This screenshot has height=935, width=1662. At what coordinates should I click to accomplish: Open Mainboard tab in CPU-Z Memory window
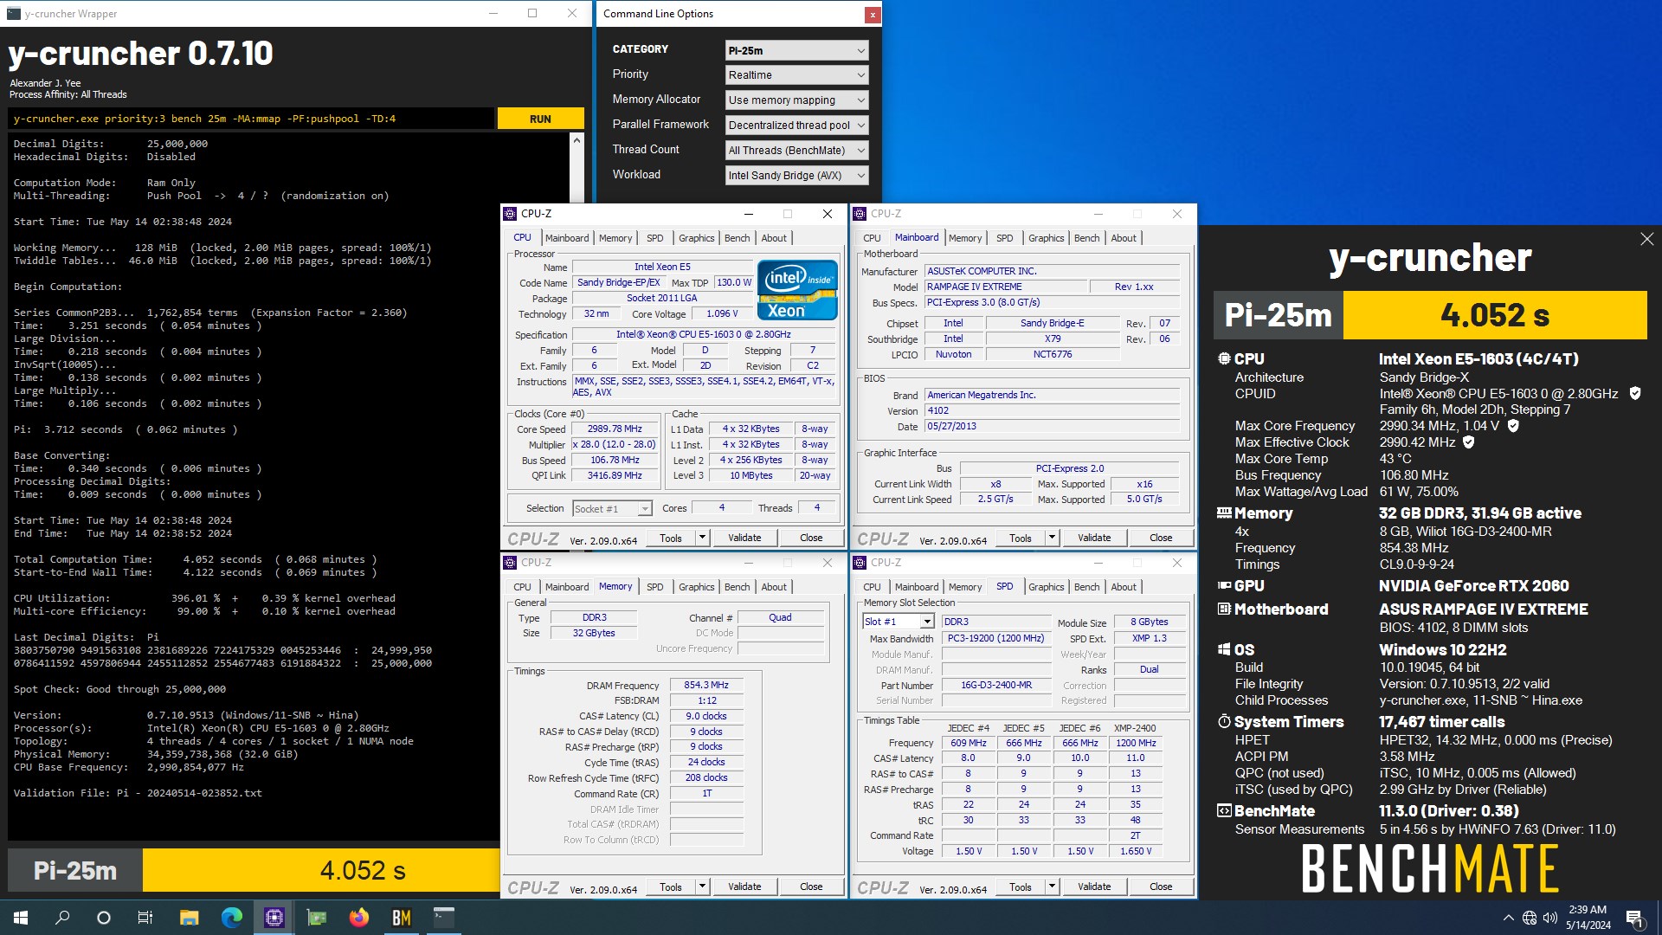[567, 587]
